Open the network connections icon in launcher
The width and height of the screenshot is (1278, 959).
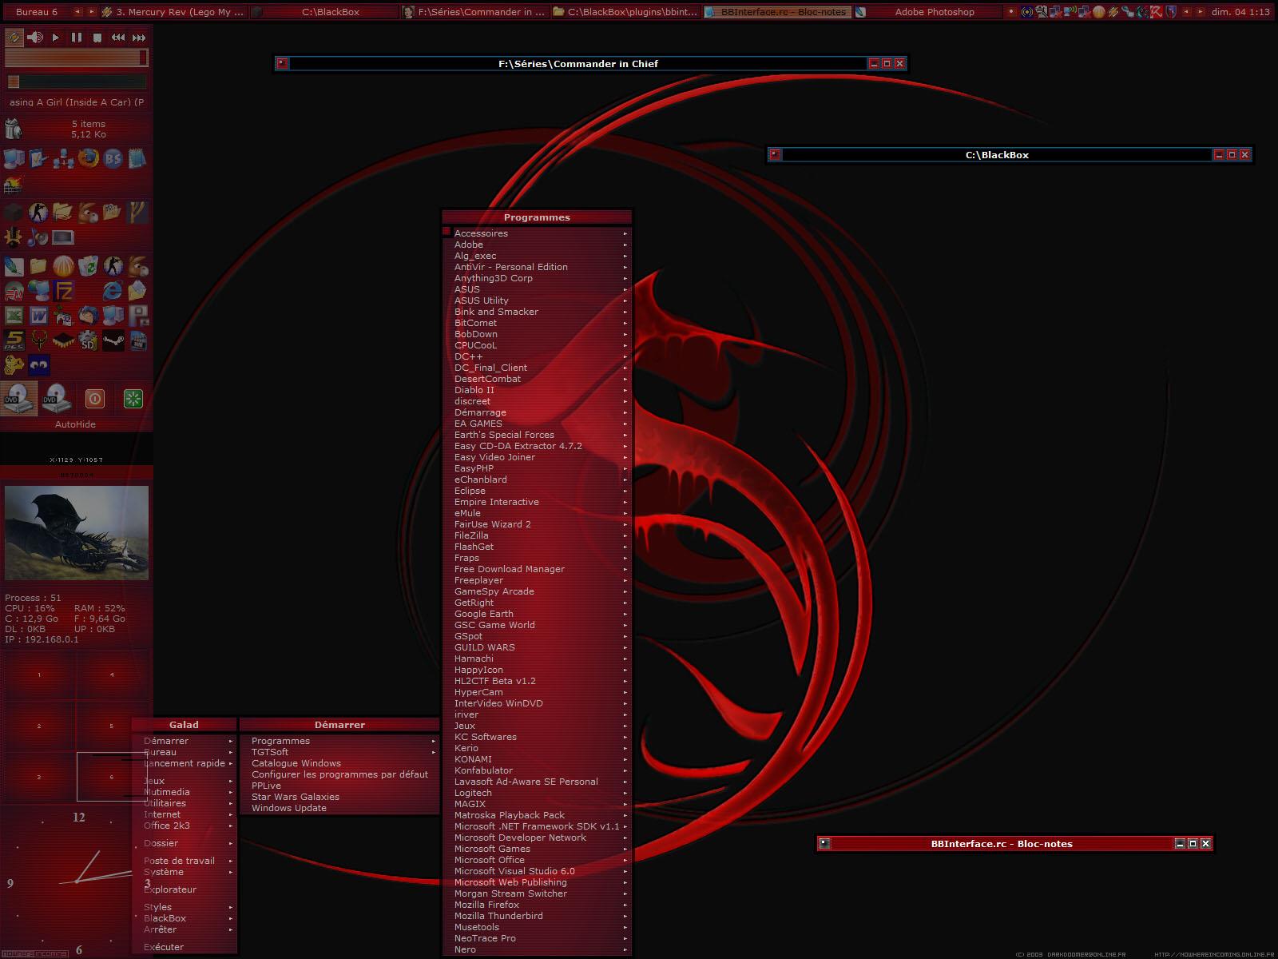click(63, 158)
